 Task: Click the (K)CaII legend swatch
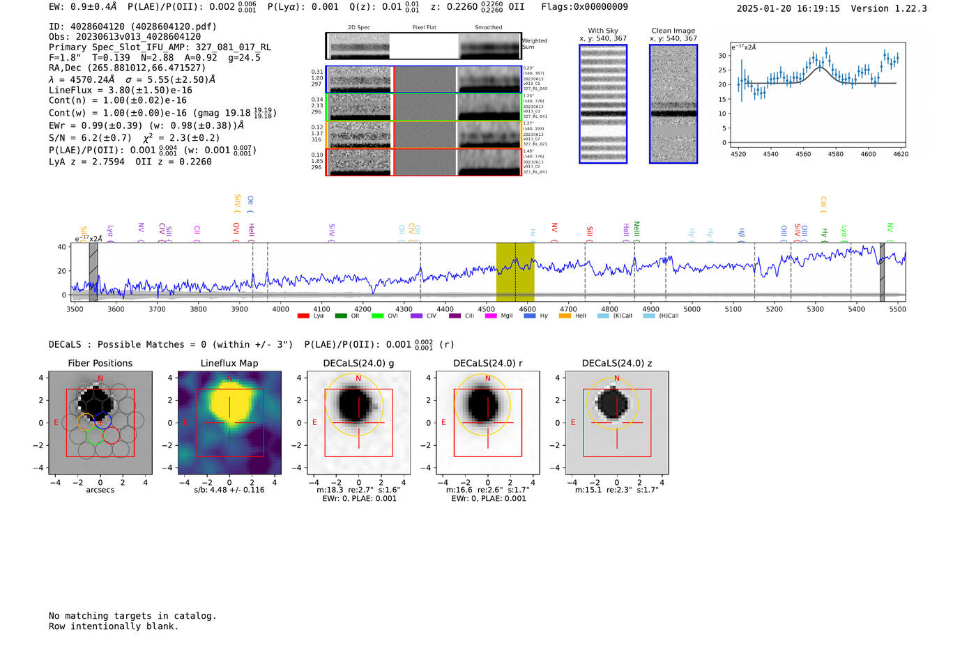click(603, 316)
